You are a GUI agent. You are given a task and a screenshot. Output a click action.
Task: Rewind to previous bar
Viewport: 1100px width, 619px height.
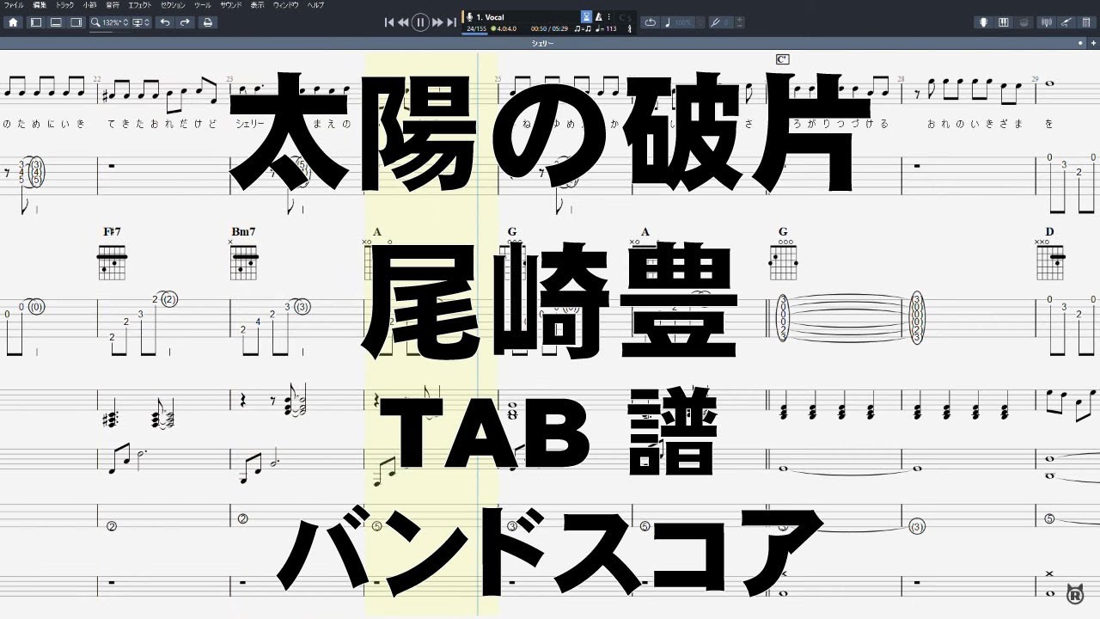(403, 22)
